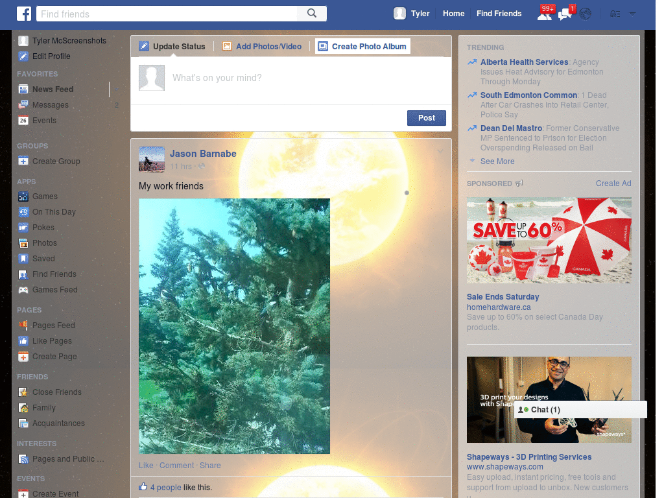The image size is (664, 498).
Task: Open Jason Barnabe's profile link
Action: coord(203,154)
